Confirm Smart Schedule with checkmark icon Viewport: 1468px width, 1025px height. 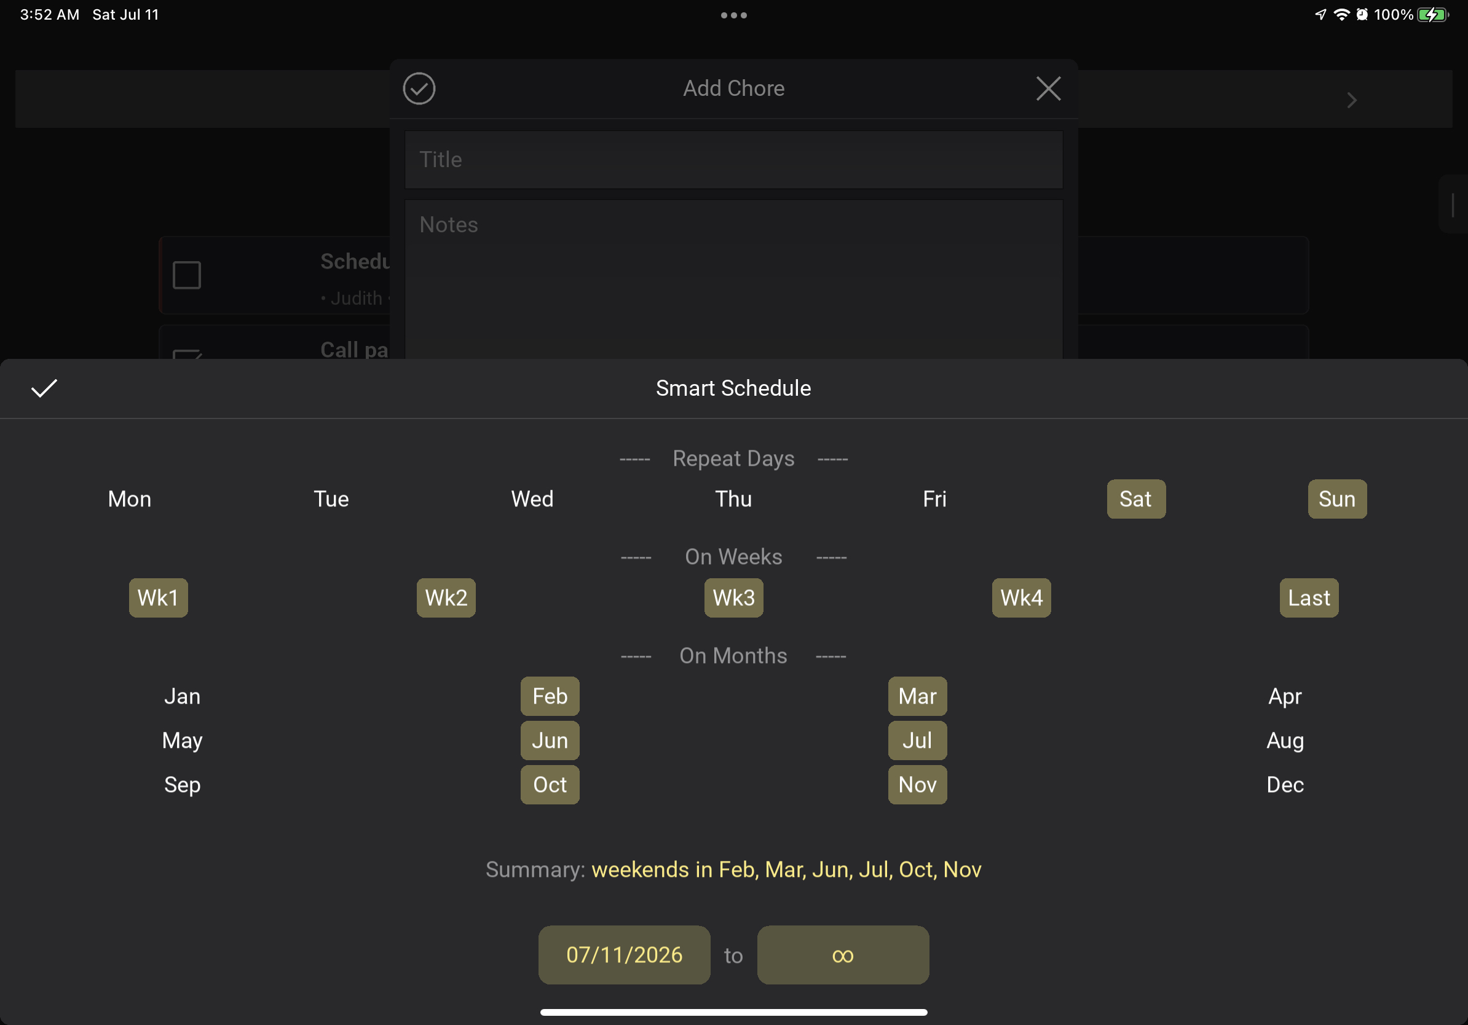click(x=44, y=388)
